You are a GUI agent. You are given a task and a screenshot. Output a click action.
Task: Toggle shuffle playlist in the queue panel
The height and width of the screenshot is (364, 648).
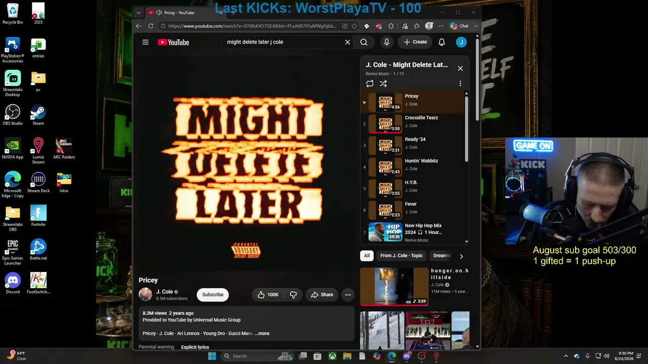pos(383,83)
